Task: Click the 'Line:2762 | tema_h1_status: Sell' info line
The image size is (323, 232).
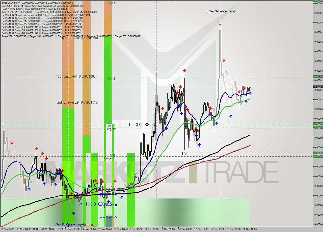Action: [x=42, y=6]
